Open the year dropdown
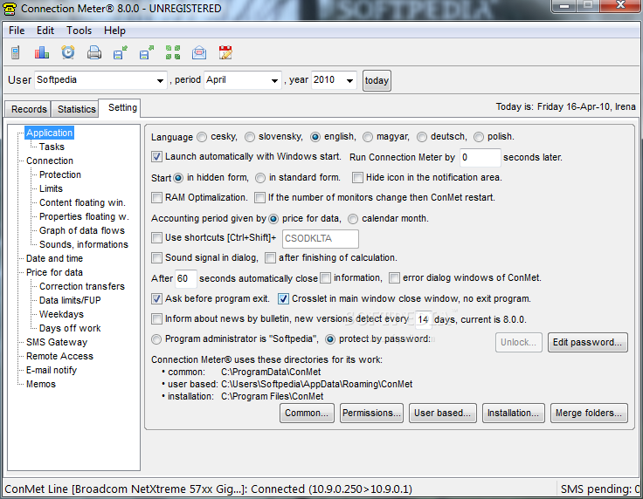Image resolution: width=643 pixels, height=499 pixels. [x=349, y=80]
